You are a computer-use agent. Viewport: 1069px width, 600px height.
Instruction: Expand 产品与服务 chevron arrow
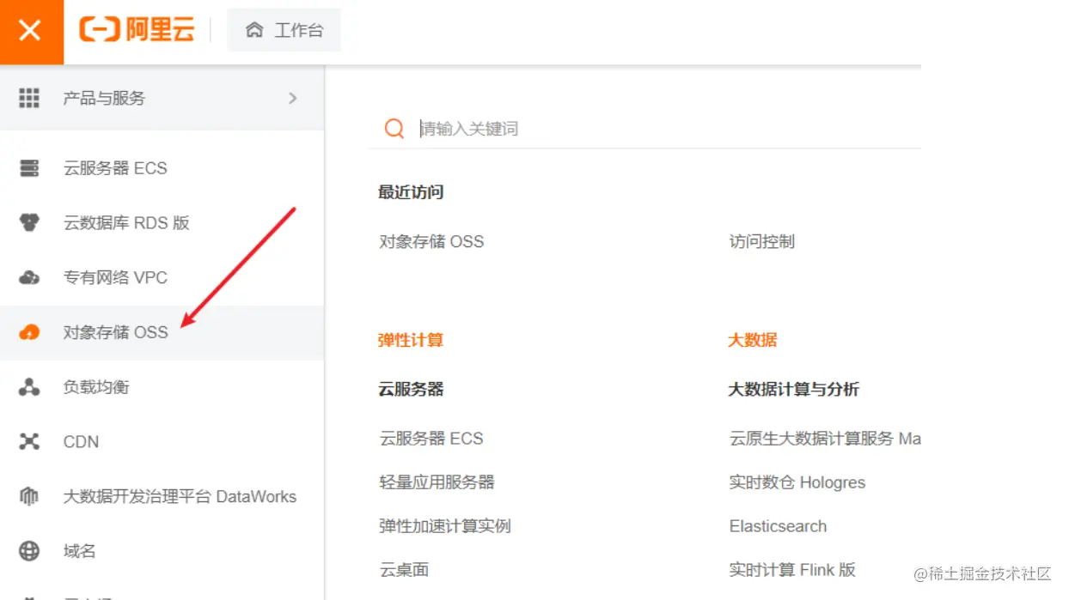[x=293, y=98]
